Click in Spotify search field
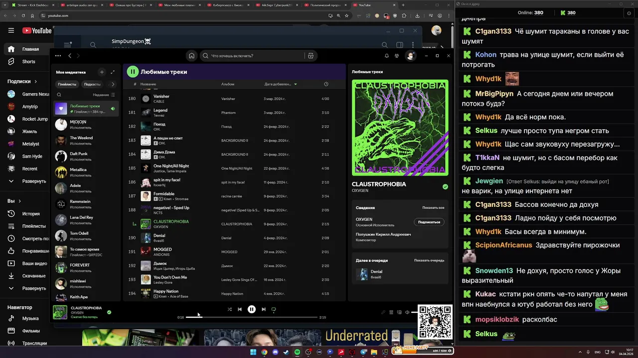This screenshot has height=358, width=638. pyautogui.click(x=252, y=56)
